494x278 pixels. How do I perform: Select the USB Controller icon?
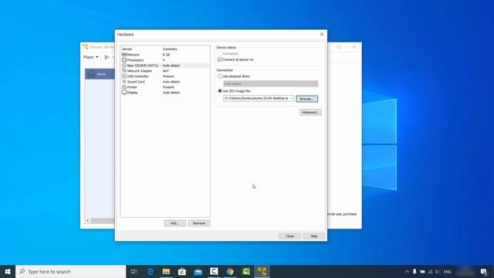[x=124, y=76]
